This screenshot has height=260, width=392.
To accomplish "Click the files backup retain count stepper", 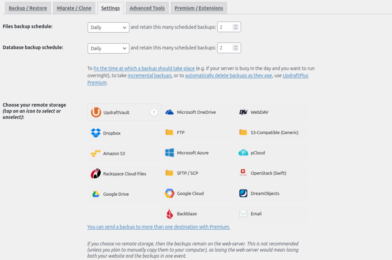I will [235, 28].
